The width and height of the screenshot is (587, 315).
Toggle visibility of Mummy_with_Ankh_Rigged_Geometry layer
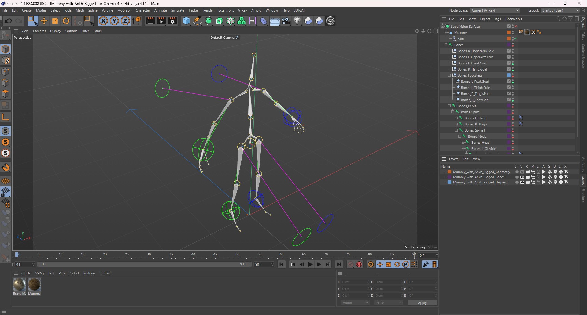[x=522, y=172]
